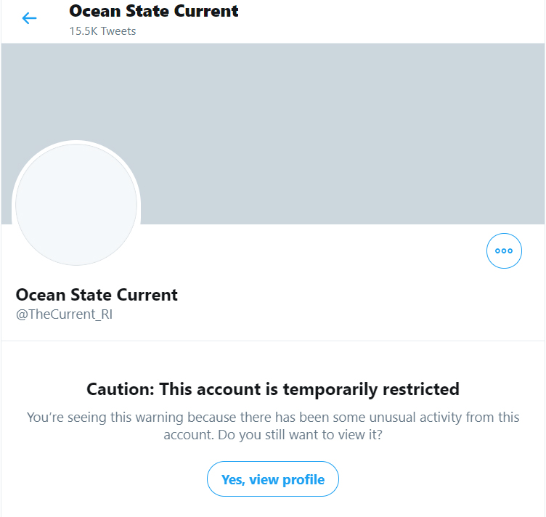
Task: Click the word 'restricted' in the caution heading
Action: (x=421, y=389)
